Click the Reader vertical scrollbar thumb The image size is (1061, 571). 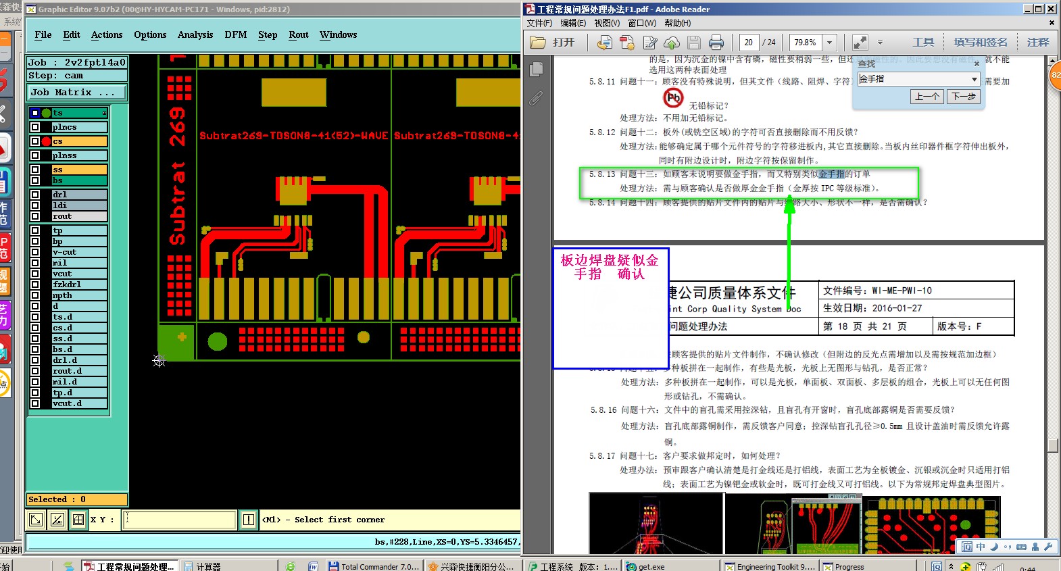pos(1052,445)
